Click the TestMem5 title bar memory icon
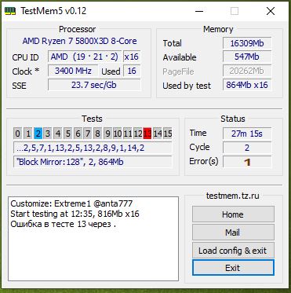 click(11, 11)
